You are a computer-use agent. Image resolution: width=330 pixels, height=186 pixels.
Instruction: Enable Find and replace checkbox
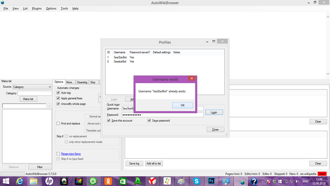coord(58,123)
